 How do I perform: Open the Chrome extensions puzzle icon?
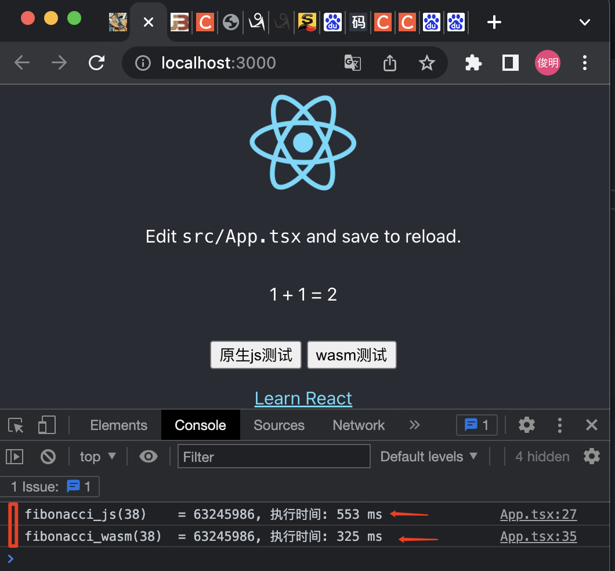point(473,63)
